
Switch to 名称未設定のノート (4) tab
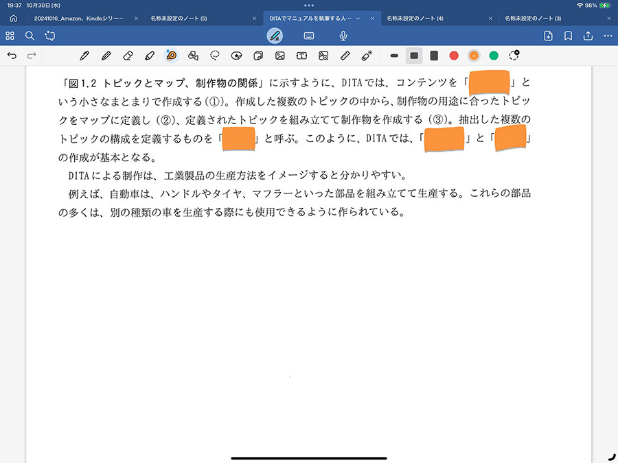click(415, 19)
